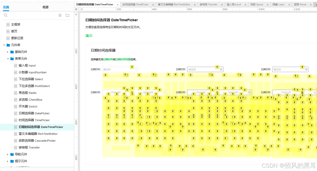
Task: Click clock icon in center 开始时间 range field
Action: coord(250,93)
